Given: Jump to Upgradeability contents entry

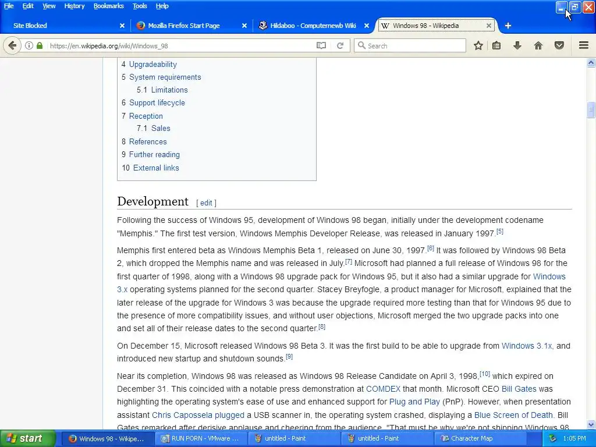Looking at the screenshot, I should point(153,64).
